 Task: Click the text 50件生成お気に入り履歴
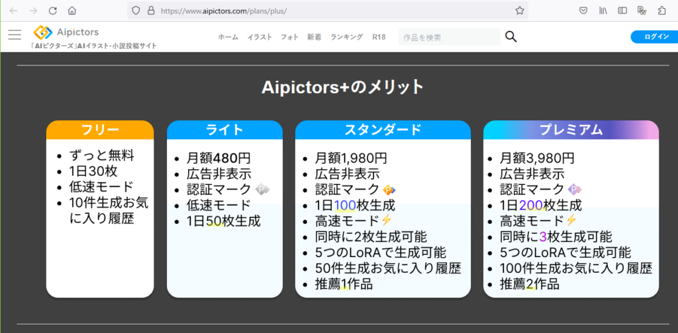pyautogui.click(x=388, y=268)
